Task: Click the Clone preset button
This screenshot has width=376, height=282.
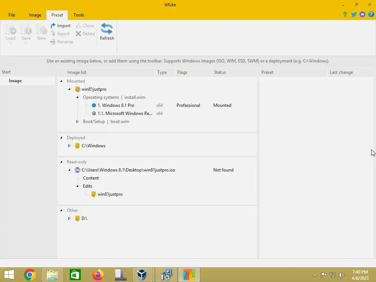Action: (85, 26)
